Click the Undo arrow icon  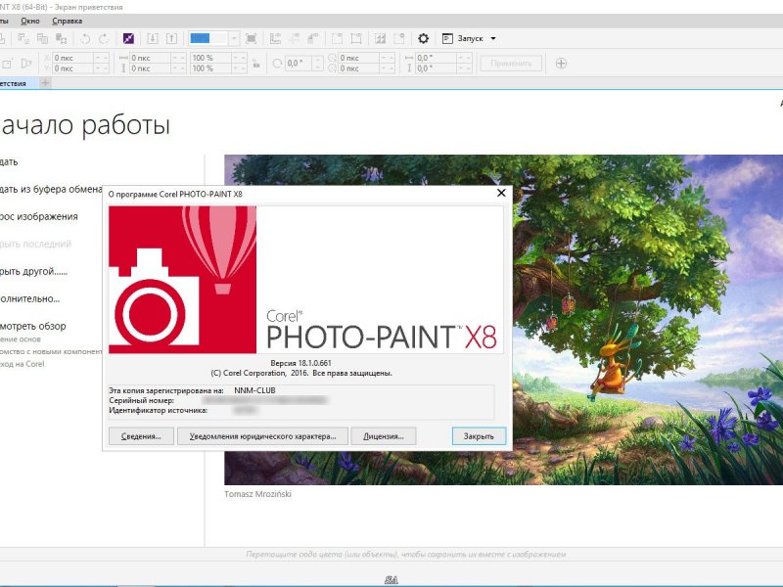pos(85,38)
